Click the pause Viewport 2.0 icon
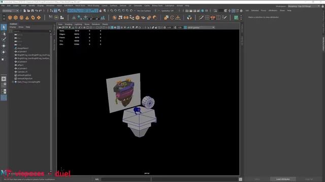 point(207,11)
